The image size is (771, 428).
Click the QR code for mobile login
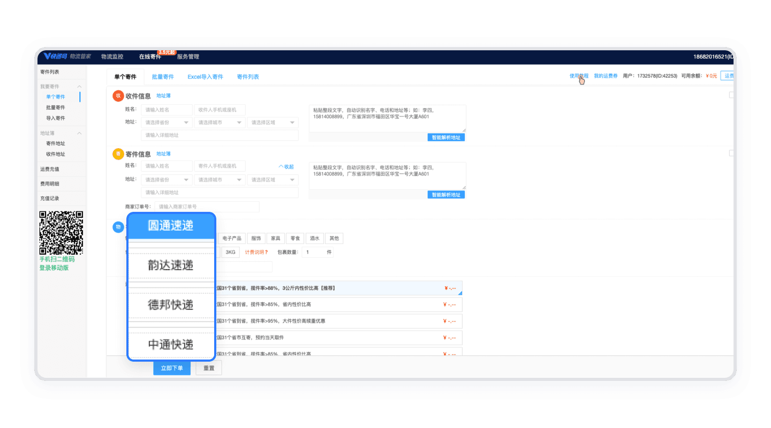61,233
